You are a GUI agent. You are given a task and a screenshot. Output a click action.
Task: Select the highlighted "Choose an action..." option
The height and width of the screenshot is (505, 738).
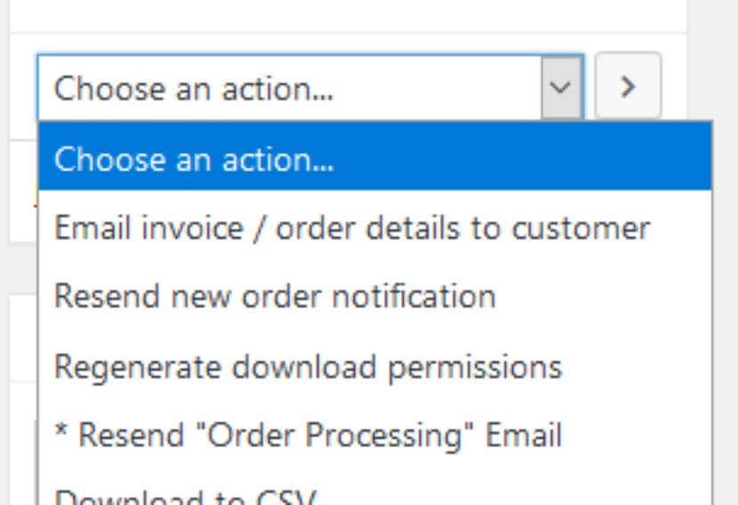(373, 157)
